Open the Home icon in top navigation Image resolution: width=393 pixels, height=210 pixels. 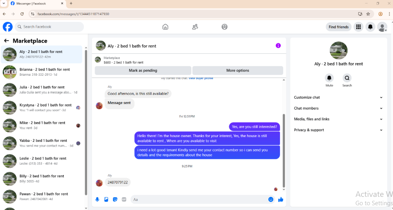[165, 27]
